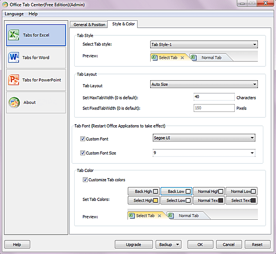Pick the Select Low tab color

tap(176, 200)
